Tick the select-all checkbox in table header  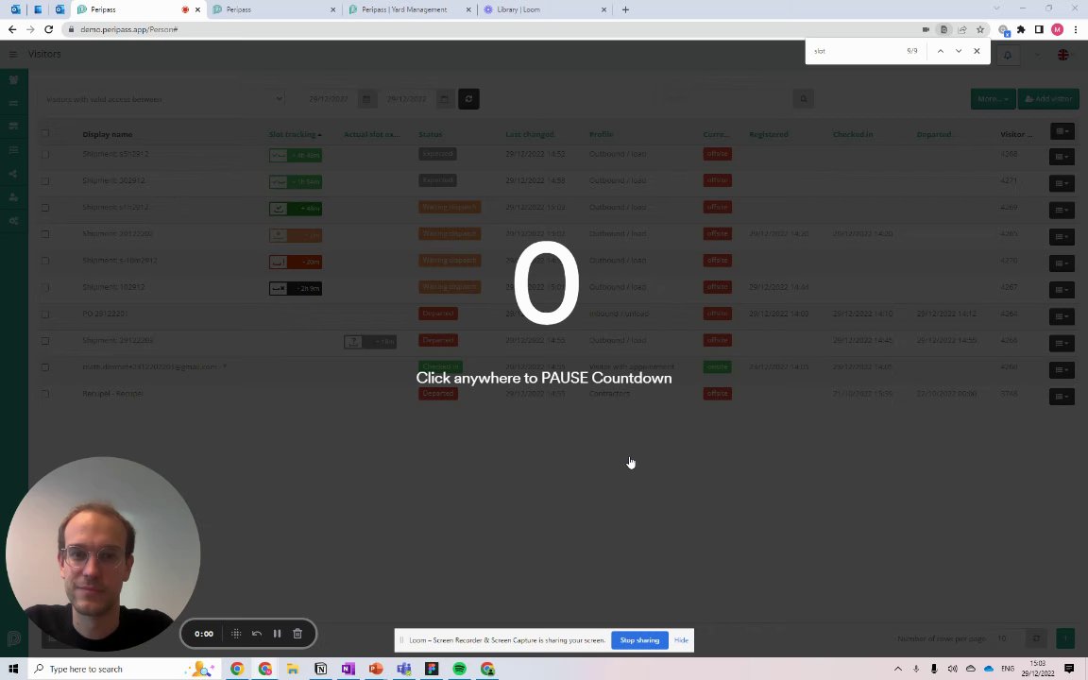point(45,134)
